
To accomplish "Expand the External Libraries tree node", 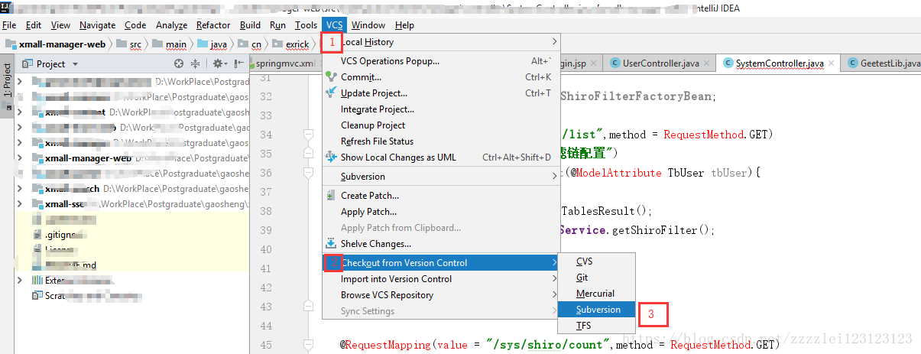I will tap(21, 281).
